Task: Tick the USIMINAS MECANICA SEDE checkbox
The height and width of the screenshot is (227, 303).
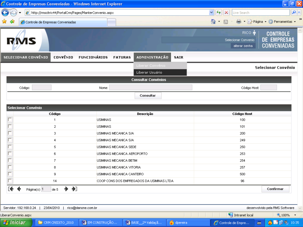Action: [10, 147]
